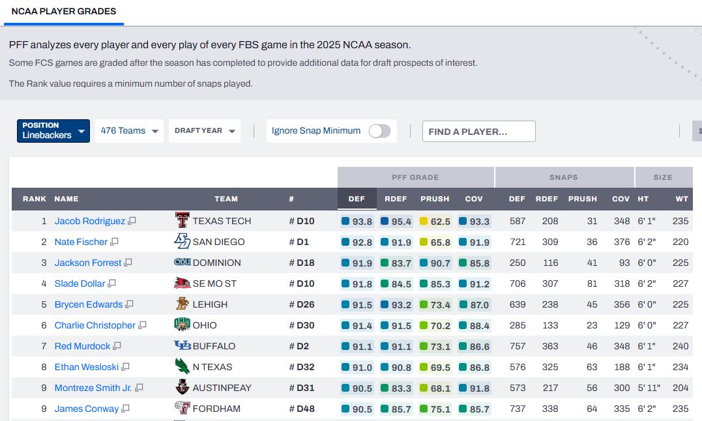
Task: Click the Old Dominion team logo
Action: click(x=182, y=262)
